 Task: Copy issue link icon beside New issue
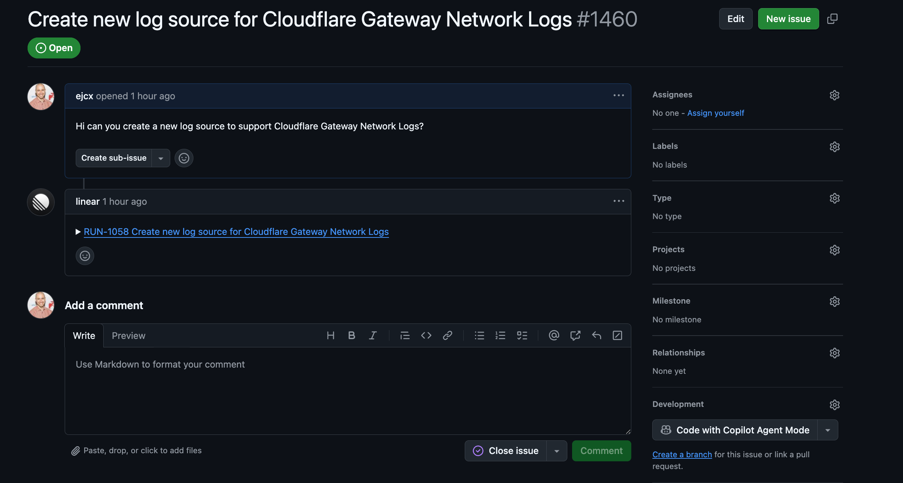[832, 19]
